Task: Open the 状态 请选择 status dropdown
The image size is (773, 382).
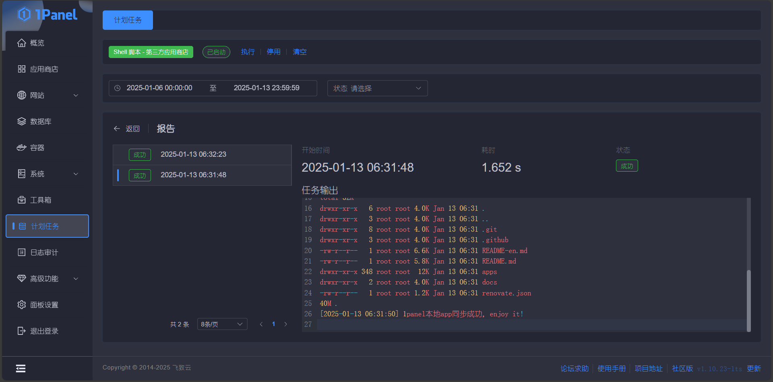Action: coord(377,88)
